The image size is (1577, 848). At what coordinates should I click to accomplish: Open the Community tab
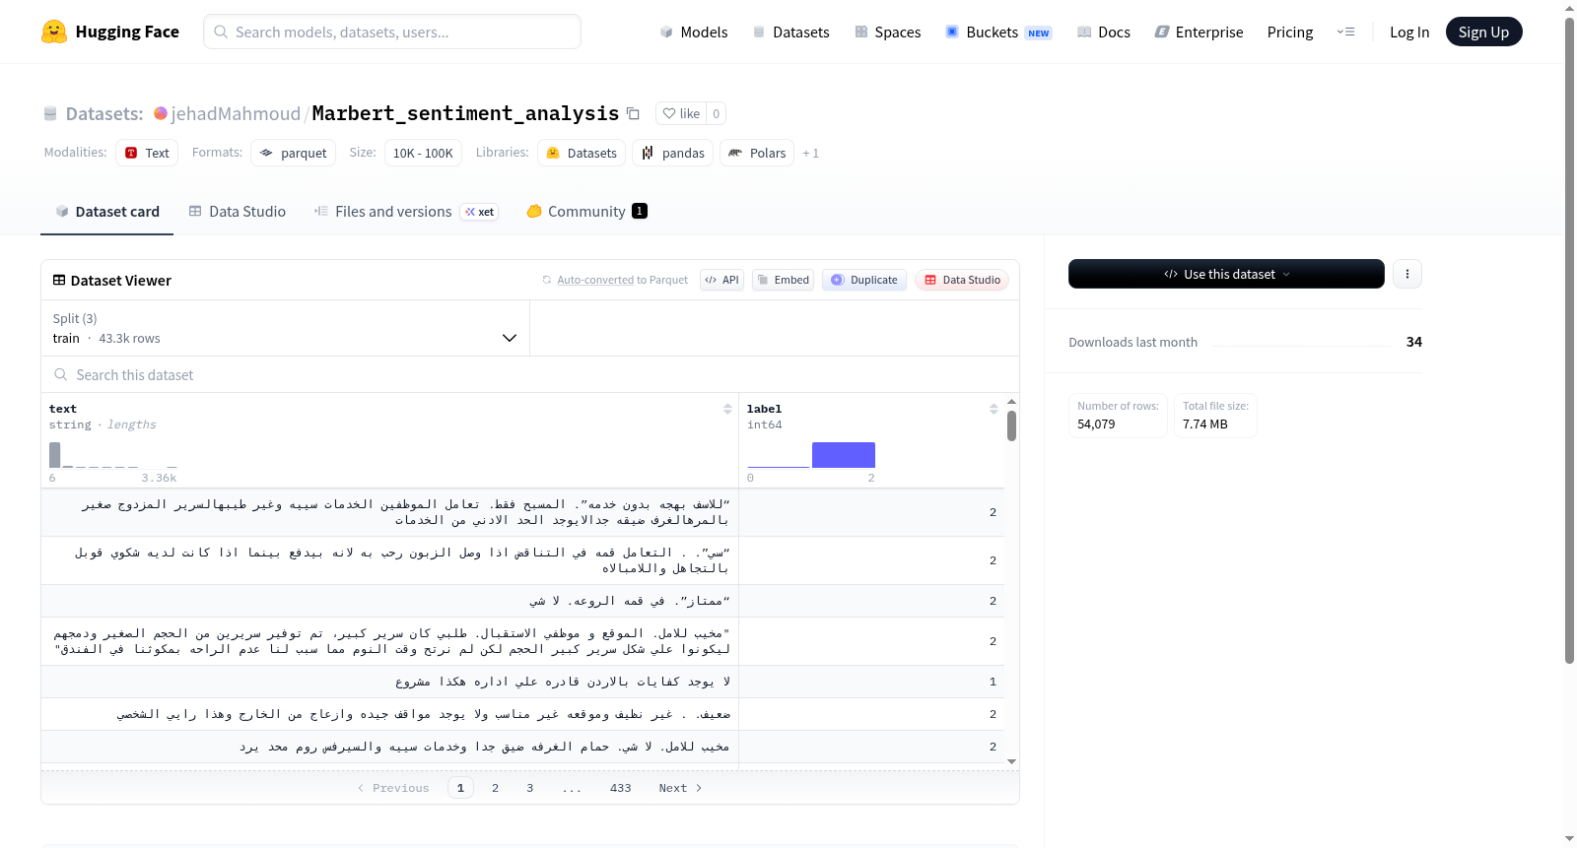coord(586,212)
